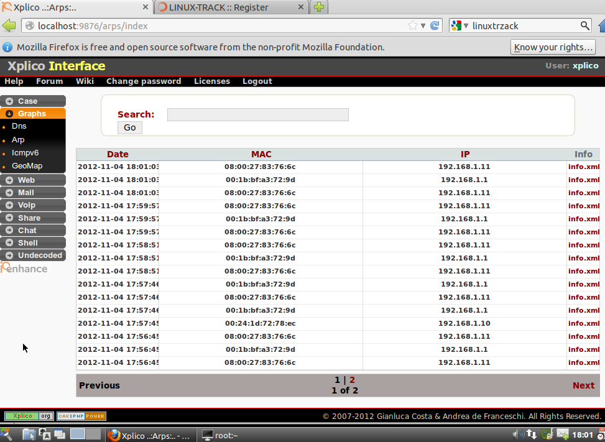Click the Go search button
The width and height of the screenshot is (605, 442).
click(x=129, y=127)
